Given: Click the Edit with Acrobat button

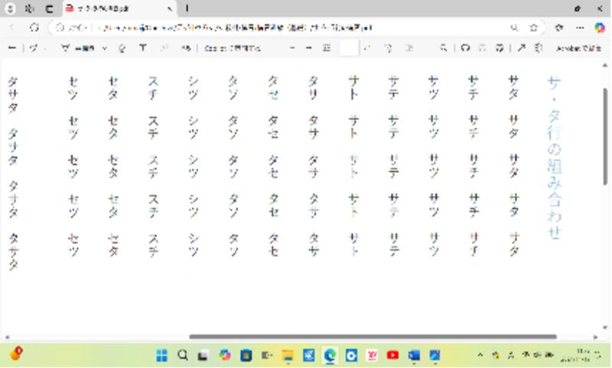Looking at the screenshot, I should (578, 47).
